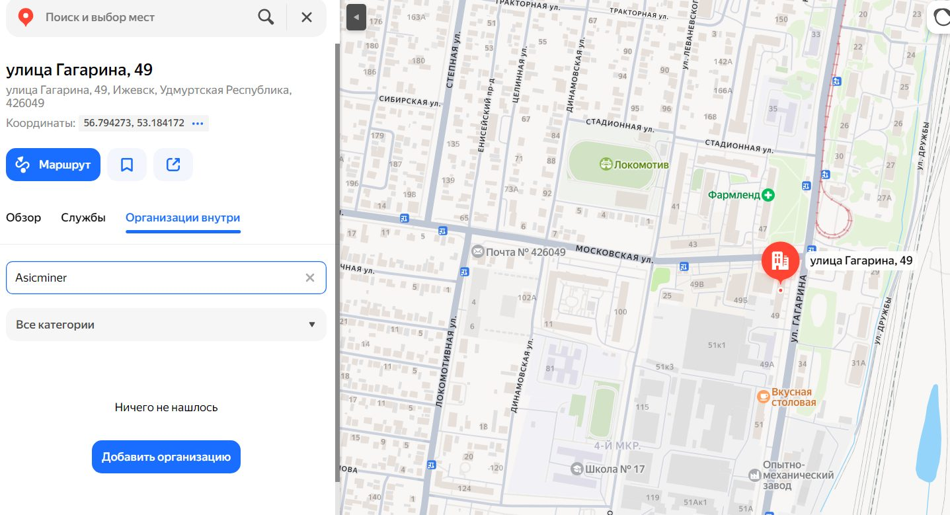Collapse the side panel with arrow

tap(356, 17)
